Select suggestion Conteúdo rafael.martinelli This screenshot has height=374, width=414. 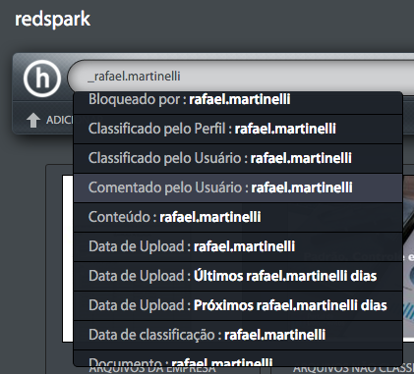[238, 217]
